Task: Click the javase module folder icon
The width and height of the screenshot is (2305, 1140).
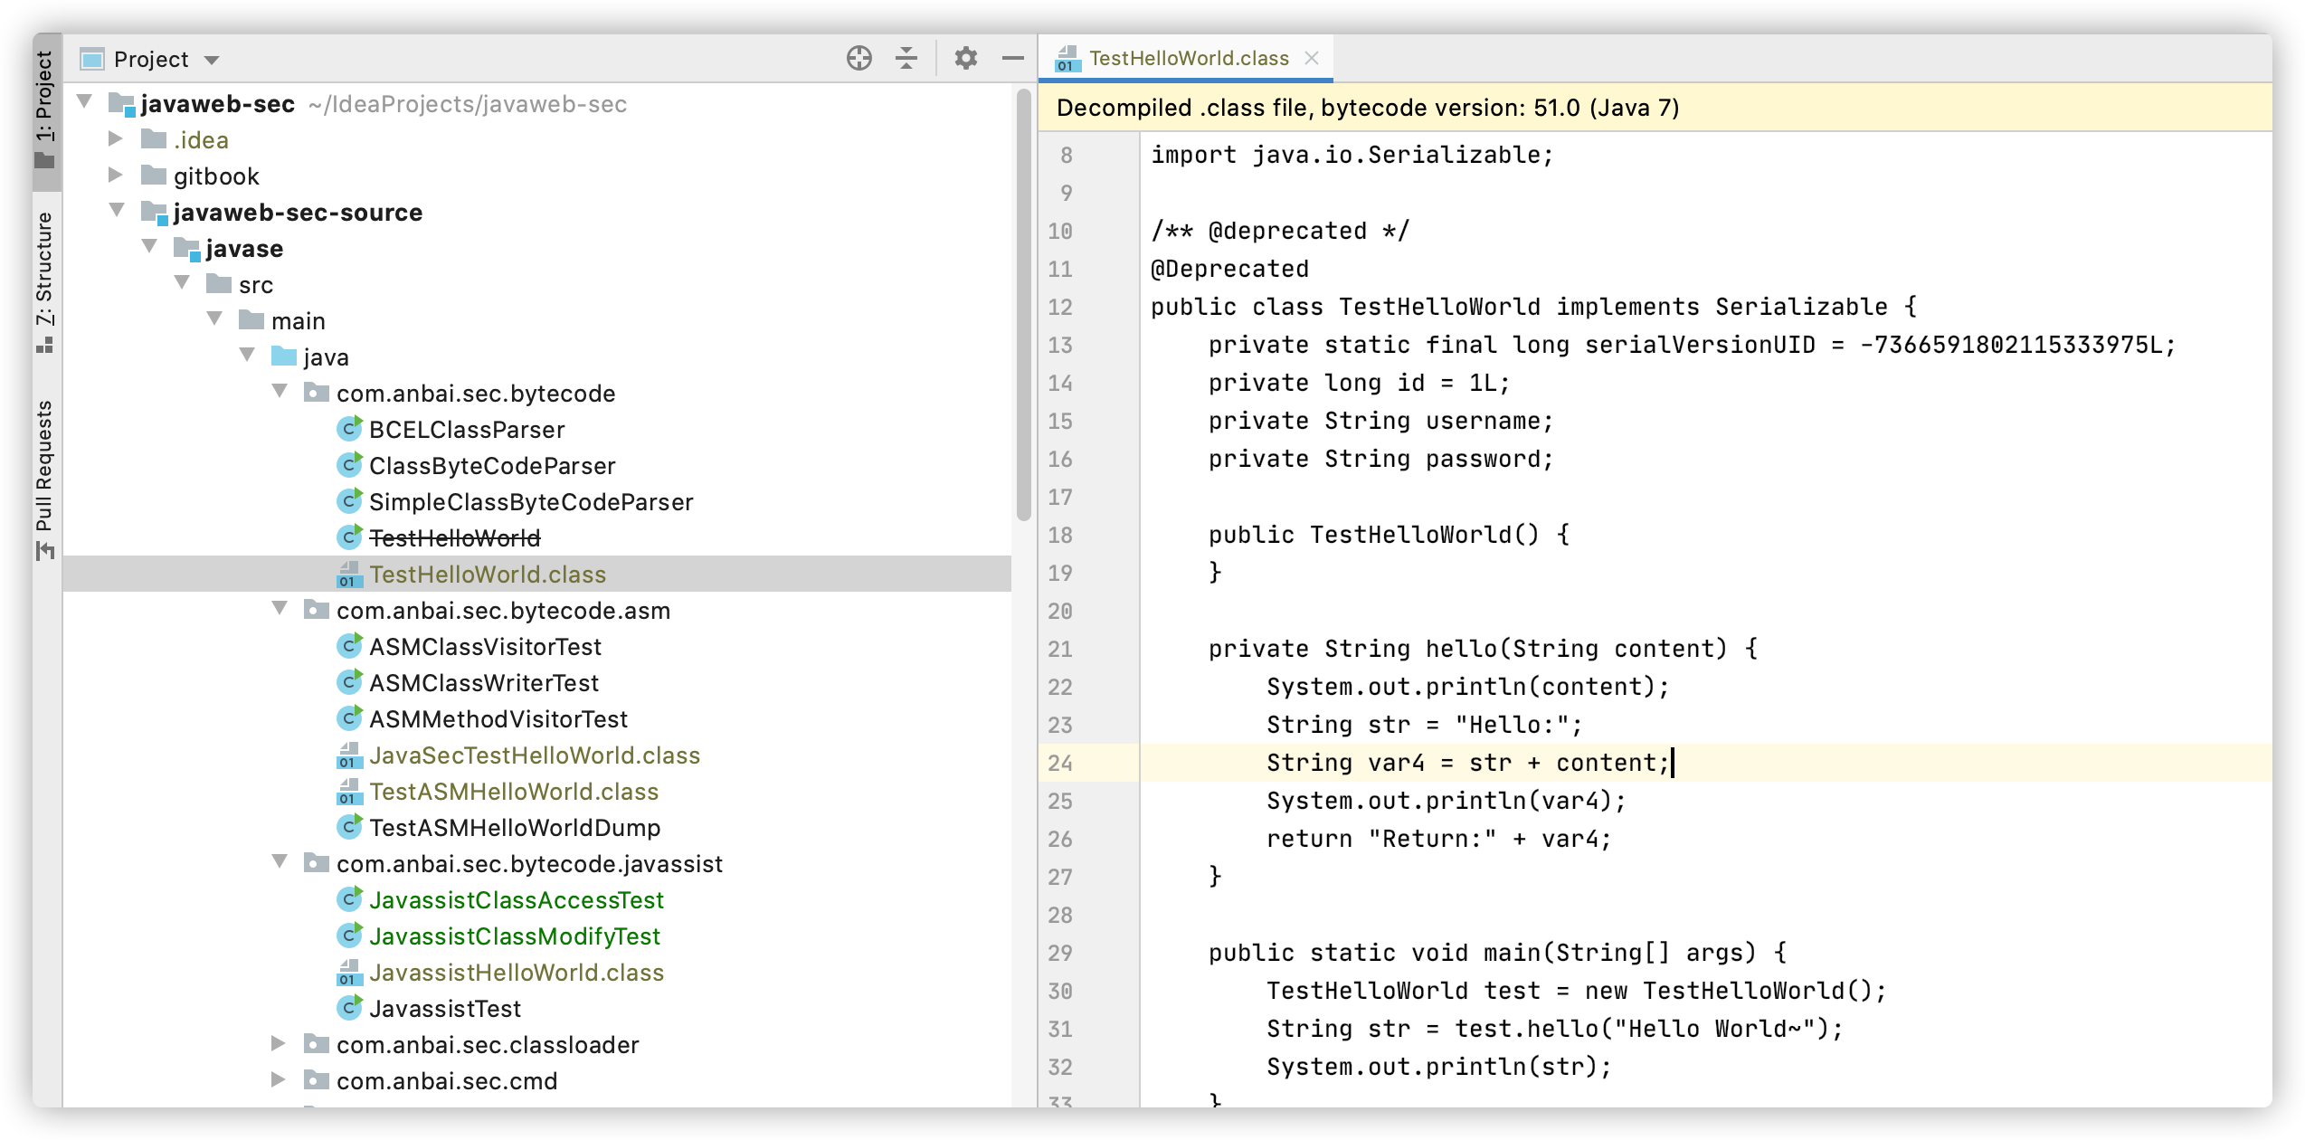Action: (x=186, y=249)
